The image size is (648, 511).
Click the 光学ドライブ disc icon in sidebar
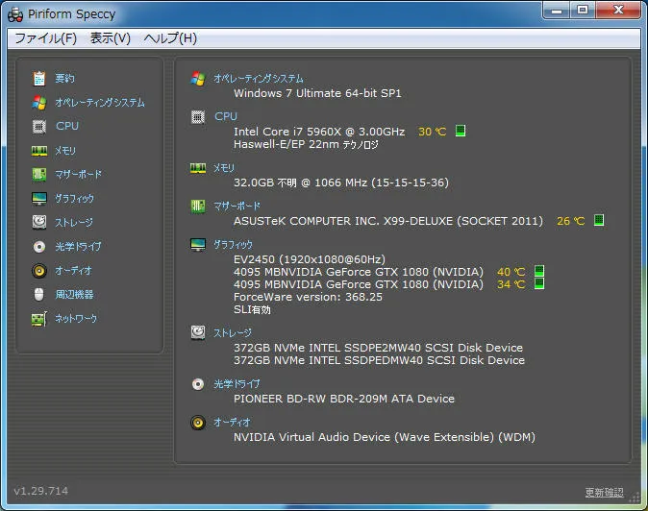click(39, 247)
